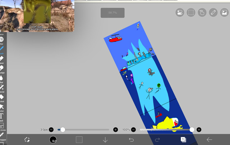Increase brush thickness with plus button
Viewport: 230px width, 145px height.
click(116, 130)
